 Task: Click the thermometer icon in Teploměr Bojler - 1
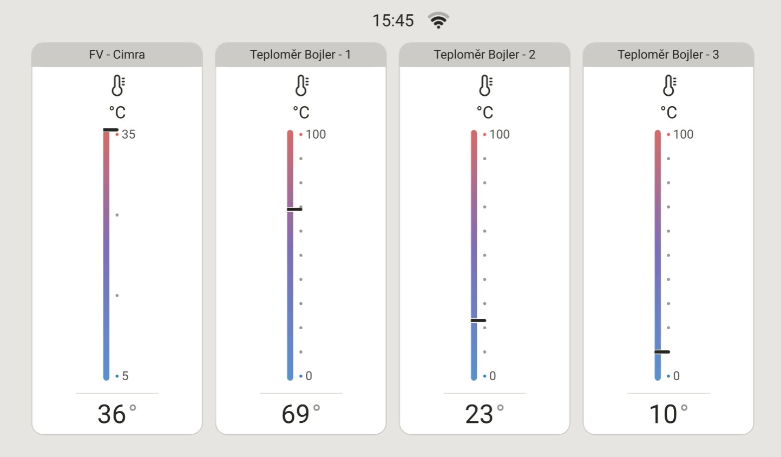click(301, 86)
